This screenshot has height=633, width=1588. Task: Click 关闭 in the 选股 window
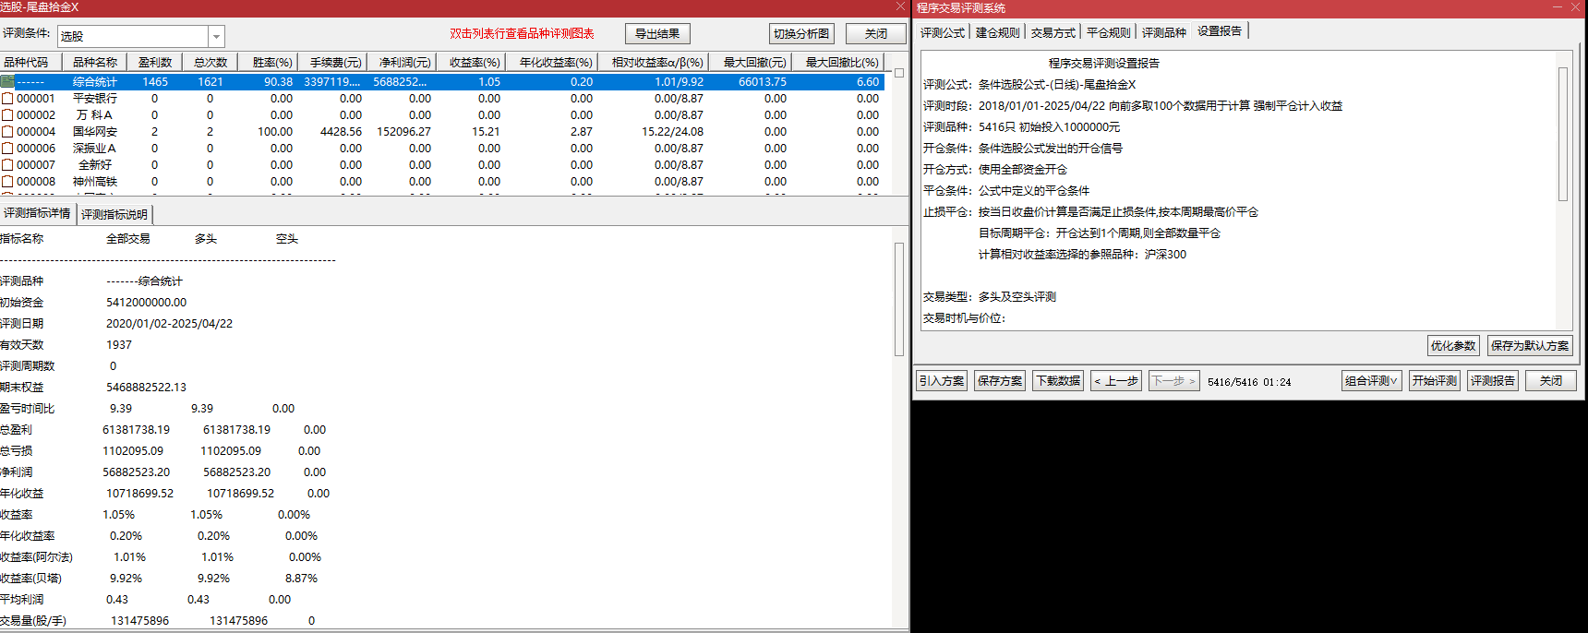(876, 34)
